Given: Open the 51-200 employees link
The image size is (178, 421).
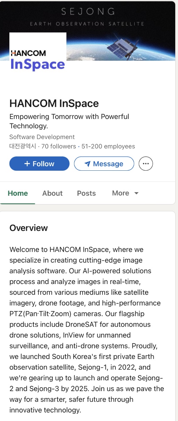Looking at the screenshot, I should 108,146.
